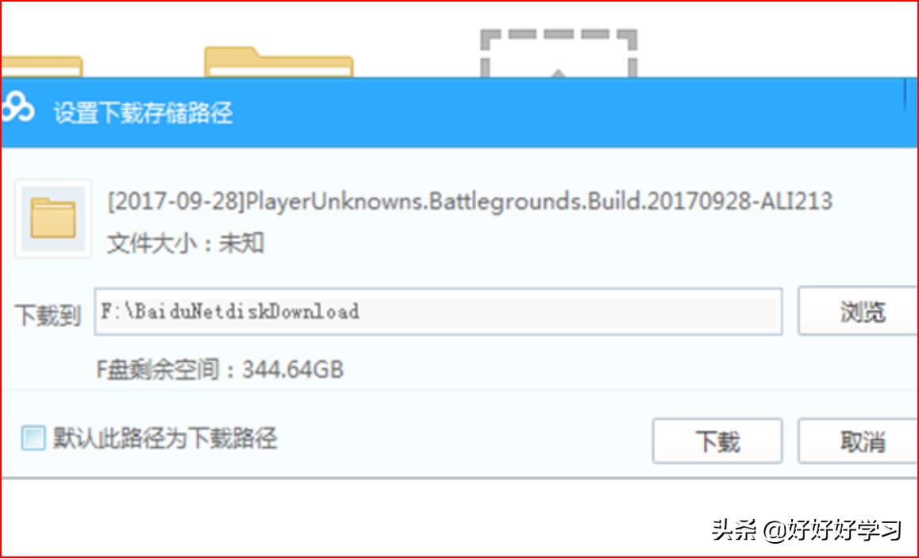Click the Baidu Netdisk cloud logo
Viewport: 919px width, 558px height.
coord(17,109)
